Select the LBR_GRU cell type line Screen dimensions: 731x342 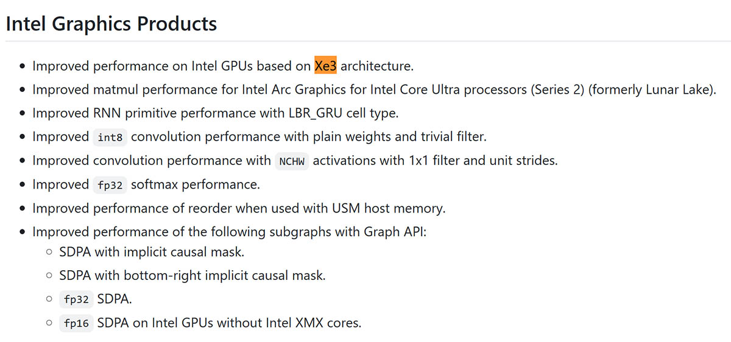pyautogui.click(x=215, y=113)
